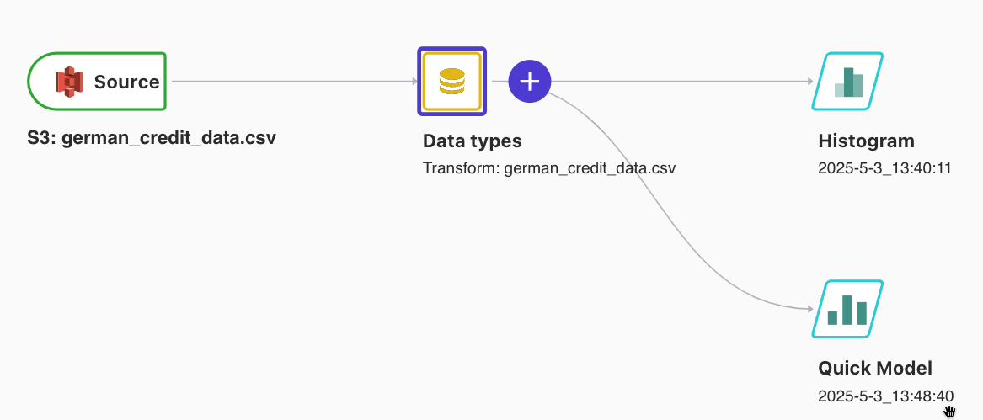Viewport: 983px width, 420px height.
Task: Click the Quick Model title text
Action: 875,368
